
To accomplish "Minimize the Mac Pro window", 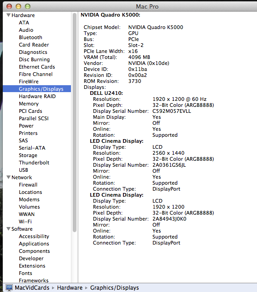I will [x=18, y=6].
